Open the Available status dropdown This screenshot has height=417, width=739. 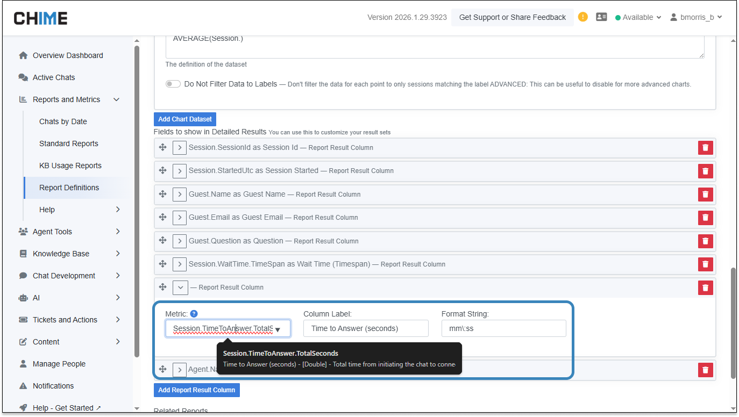pos(638,17)
